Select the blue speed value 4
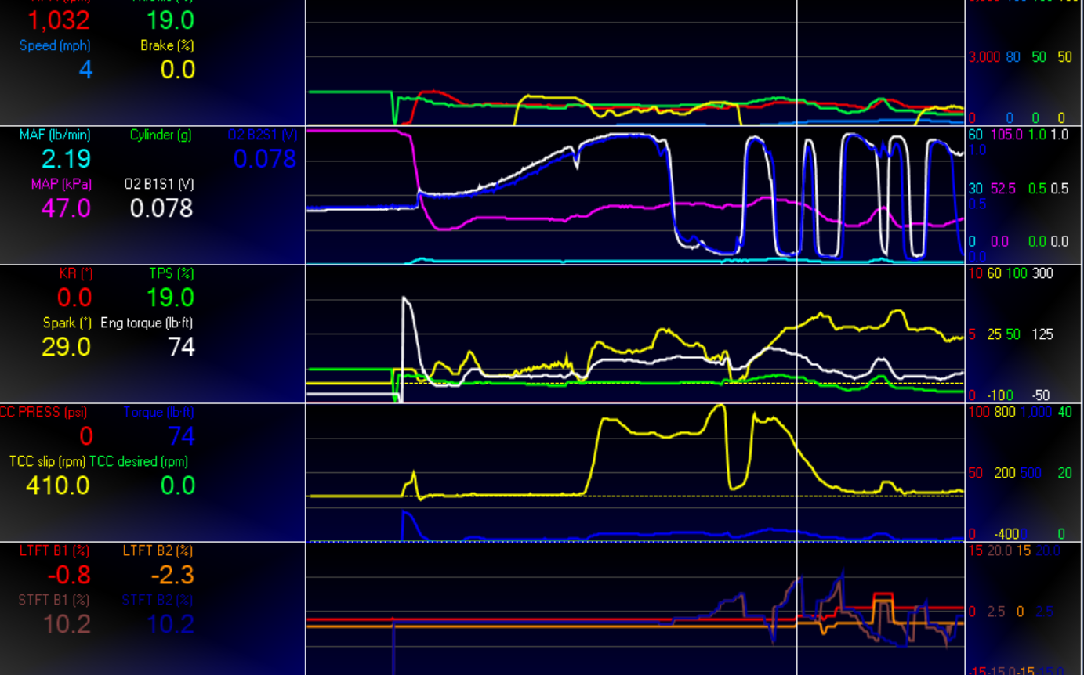 pos(85,70)
